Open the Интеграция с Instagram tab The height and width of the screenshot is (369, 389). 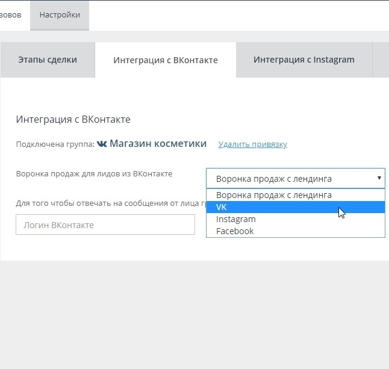(x=304, y=60)
